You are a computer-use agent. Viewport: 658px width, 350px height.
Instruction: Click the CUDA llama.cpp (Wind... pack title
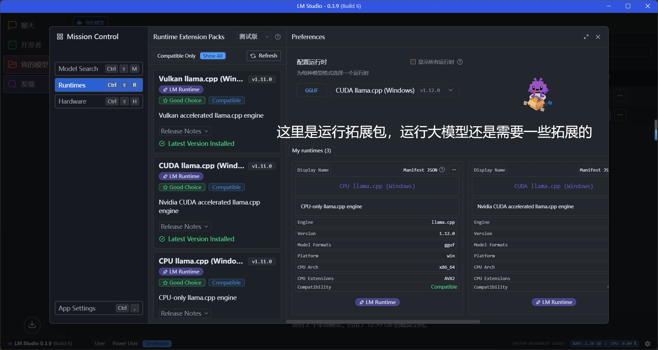tap(202, 166)
